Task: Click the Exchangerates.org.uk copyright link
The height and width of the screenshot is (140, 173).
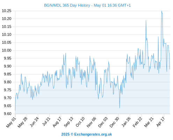Action: pyautogui.click(x=87, y=134)
